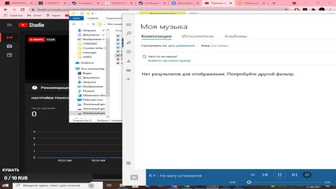Screen dimensions: 336x189
Task: Toggle repeat in Groove player bar
Action: coord(307,175)
